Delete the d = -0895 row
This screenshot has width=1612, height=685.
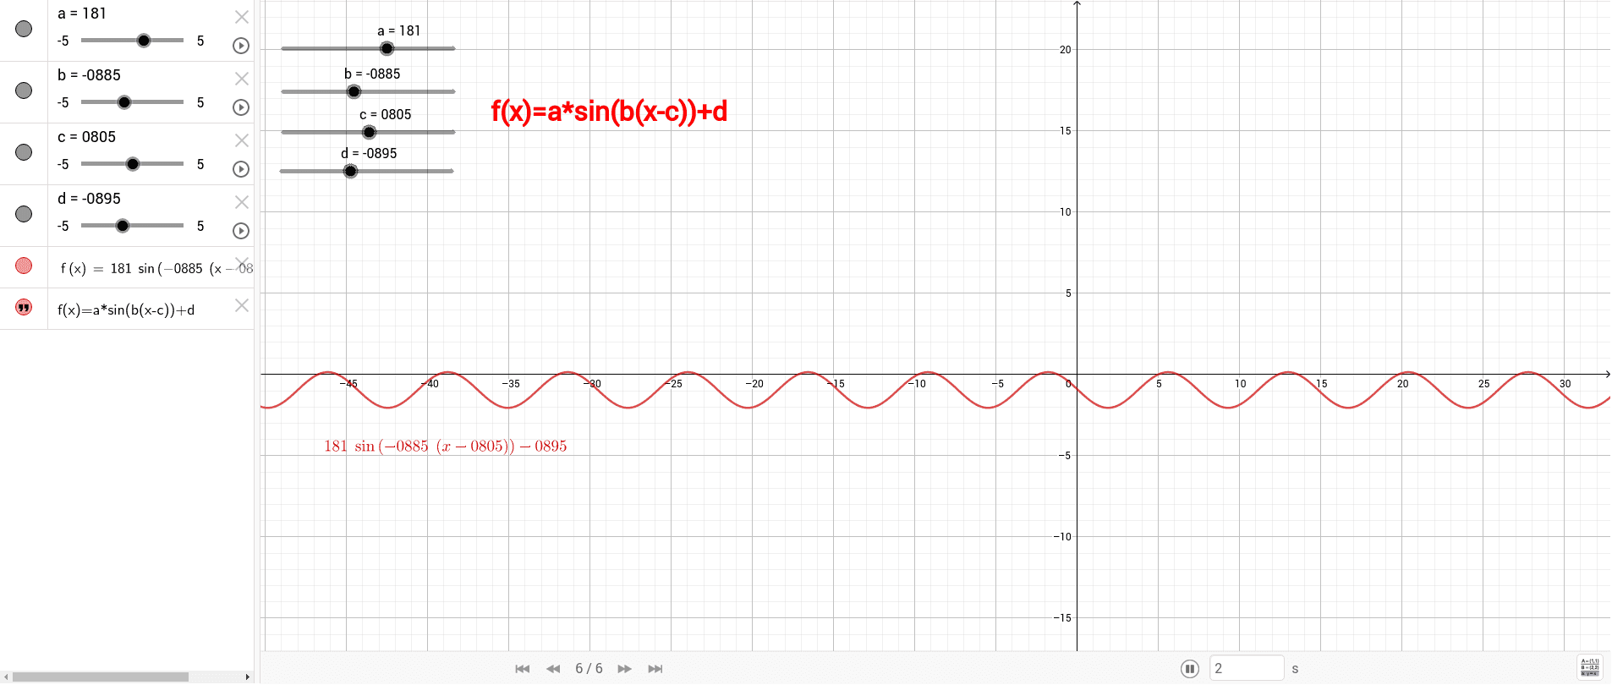tap(242, 202)
